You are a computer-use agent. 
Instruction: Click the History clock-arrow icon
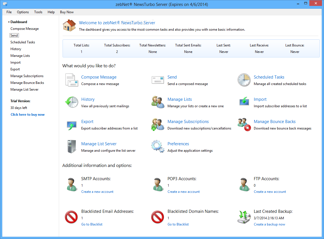[72, 102]
